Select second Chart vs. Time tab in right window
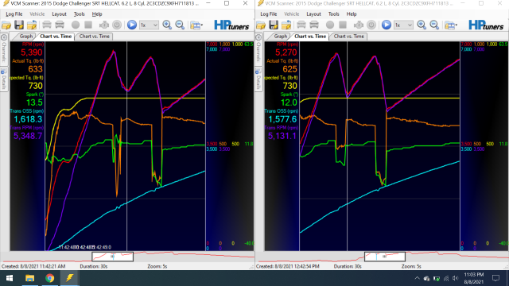The height and width of the screenshot is (286, 509). click(349, 37)
